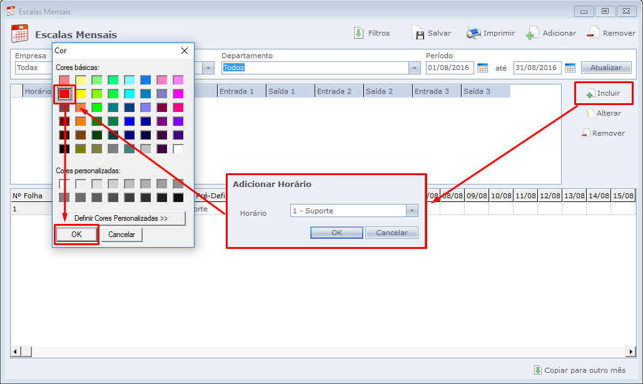Pick the white color swatch
The width and height of the screenshot is (643, 384).
[x=178, y=149]
